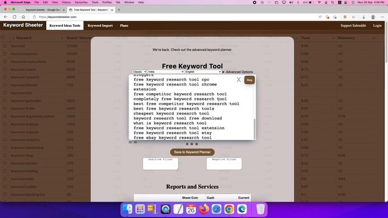This screenshot has height=218, width=388.
Task: Click the Positive Filter text box
Action: point(160,163)
